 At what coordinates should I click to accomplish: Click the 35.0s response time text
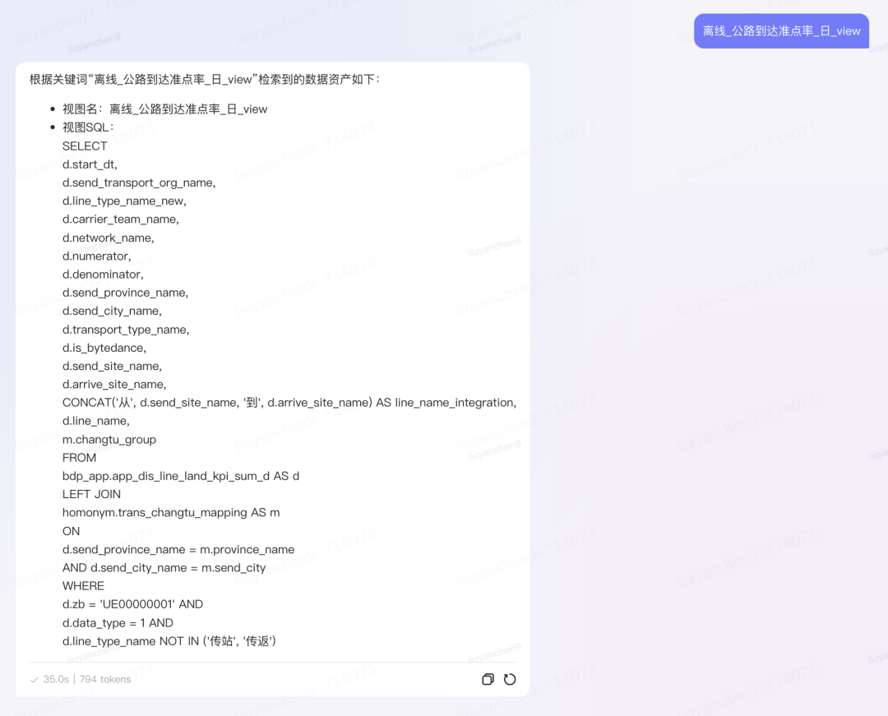pyautogui.click(x=56, y=679)
